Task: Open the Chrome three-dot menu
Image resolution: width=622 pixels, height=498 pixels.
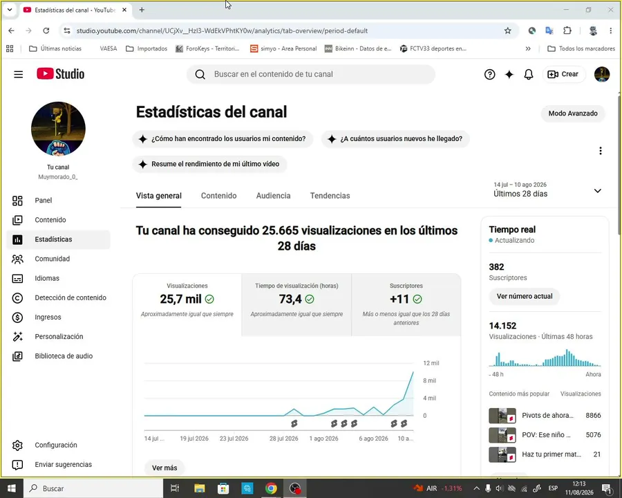Action: [610, 30]
